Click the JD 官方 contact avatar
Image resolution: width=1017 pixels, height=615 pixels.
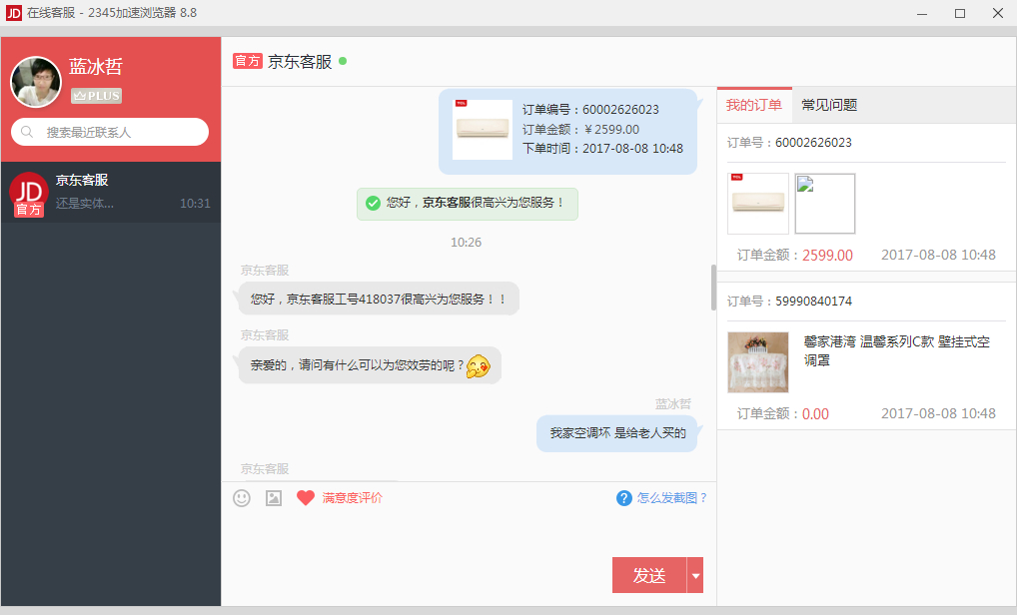click(x=29, y=193)
